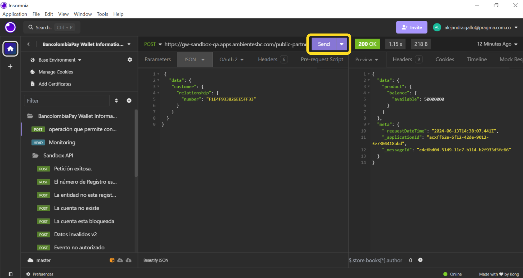Open the JSON body type dropdown
The height and width of the screenshot is (278, 523).
(x=203, y=59)
